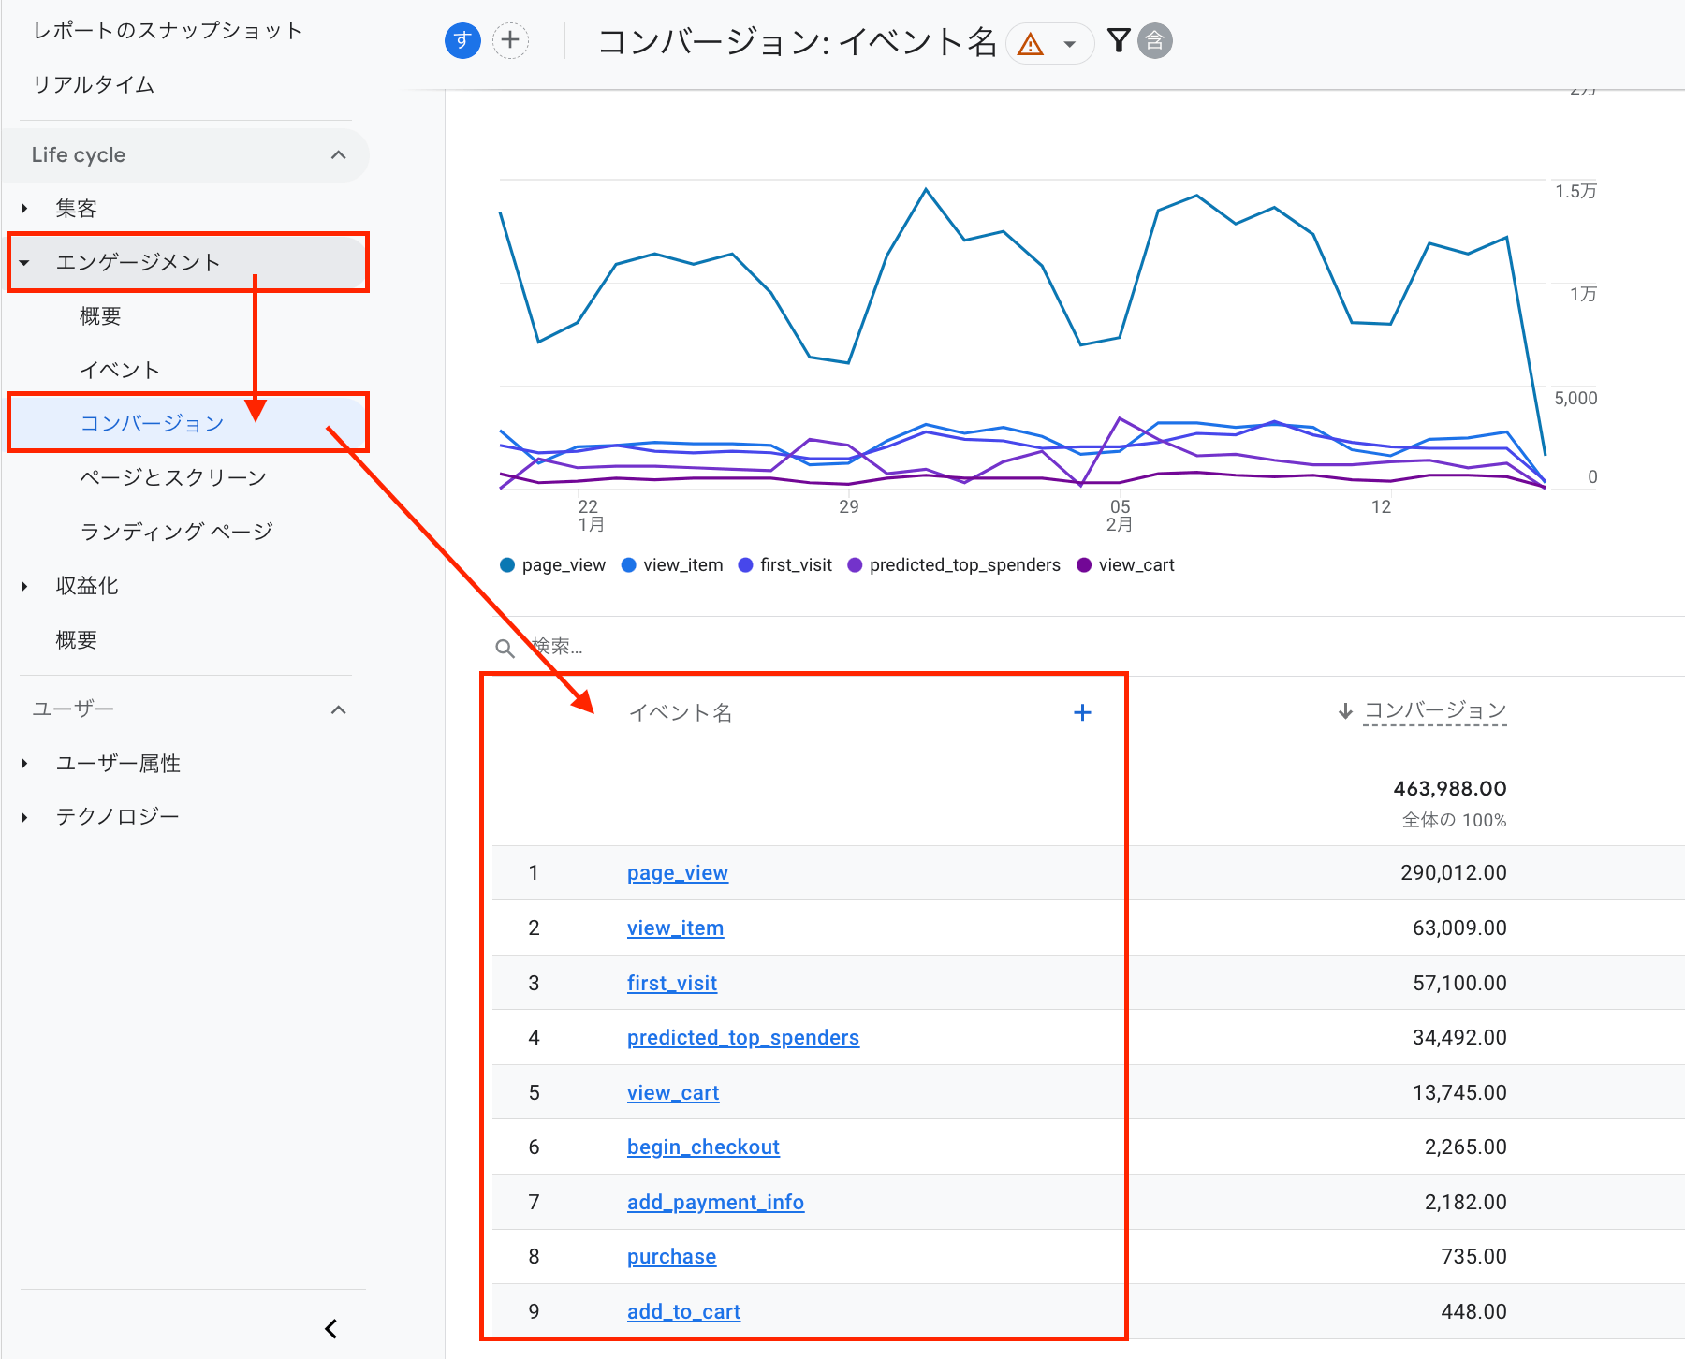Open the purchase event link
The width and height of the screenshot is (1685, 1359).
pos(671,1257)
